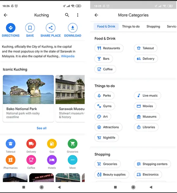Select the Live music chip
The width and height of the screenshot is (177, 193).
pos(147,95)
